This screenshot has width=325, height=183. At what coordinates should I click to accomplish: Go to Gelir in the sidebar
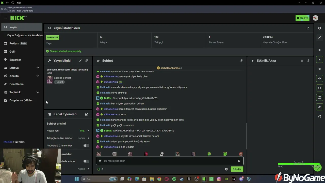[x=22, y=52]
